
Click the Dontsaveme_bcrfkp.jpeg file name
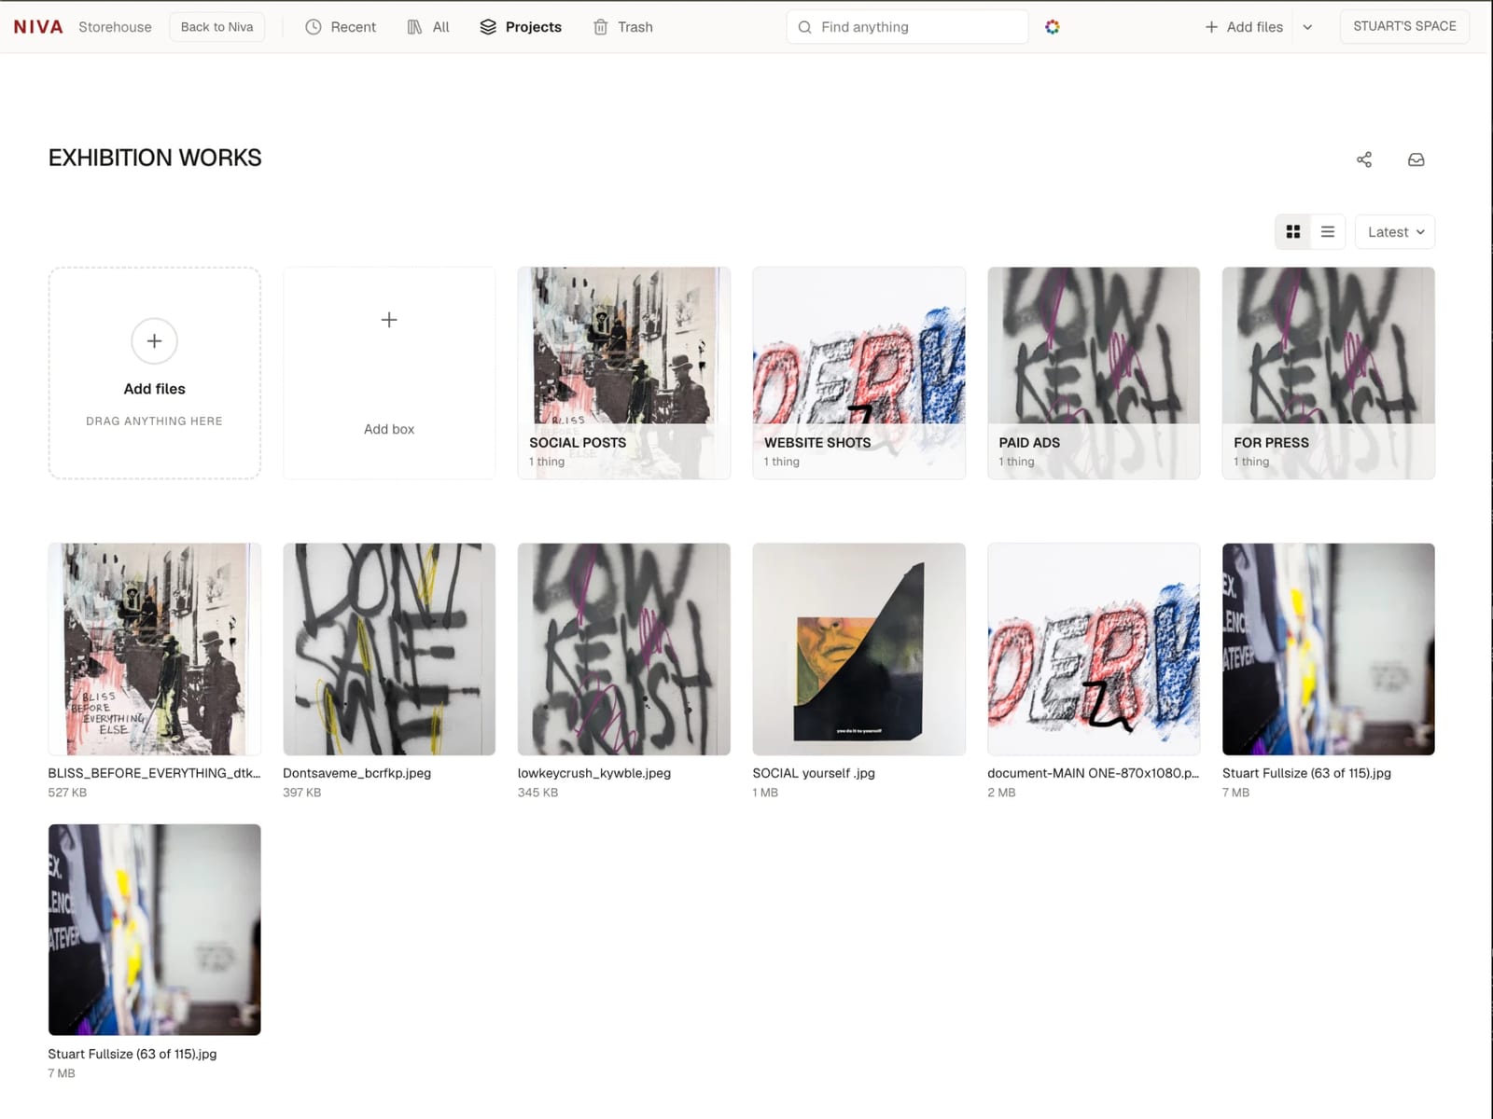pyautogui.click(x=356, y=773)
